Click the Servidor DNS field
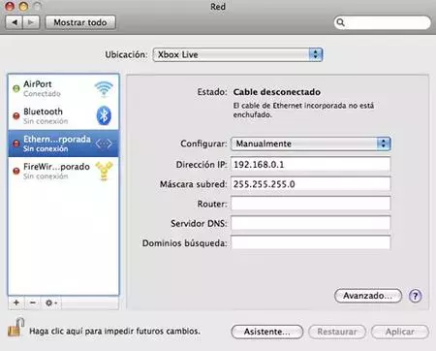Viewport: 436px width, 351px height. pos(311,223)
